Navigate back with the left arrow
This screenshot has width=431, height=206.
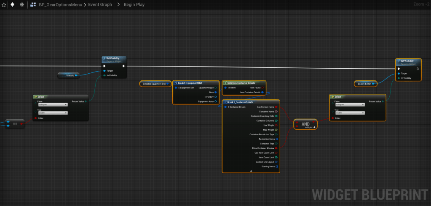pyautogui.click(x=12, y=5)
